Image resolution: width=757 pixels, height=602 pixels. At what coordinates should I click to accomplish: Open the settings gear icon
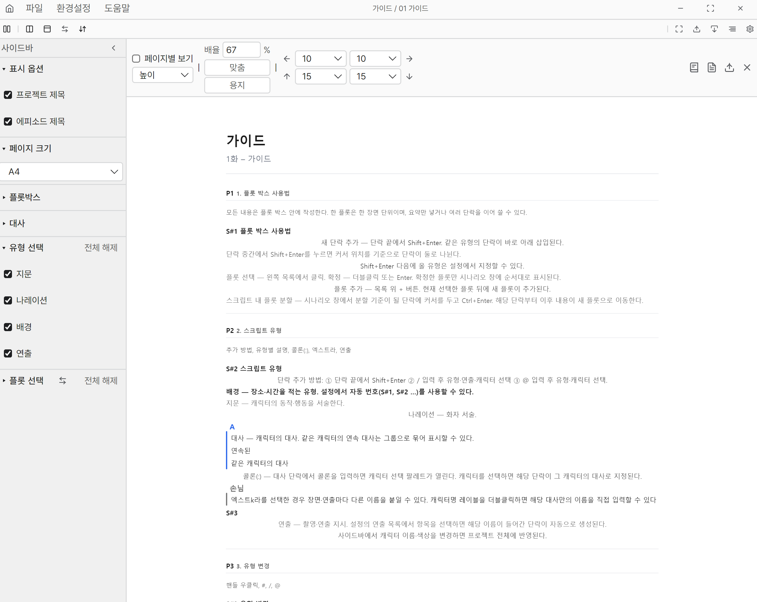click(750, 29)
